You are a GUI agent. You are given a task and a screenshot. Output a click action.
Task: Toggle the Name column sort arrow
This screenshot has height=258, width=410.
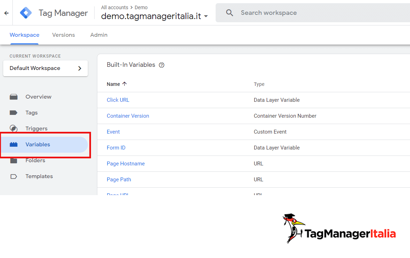pyautogui.click(x=125, y=84)
